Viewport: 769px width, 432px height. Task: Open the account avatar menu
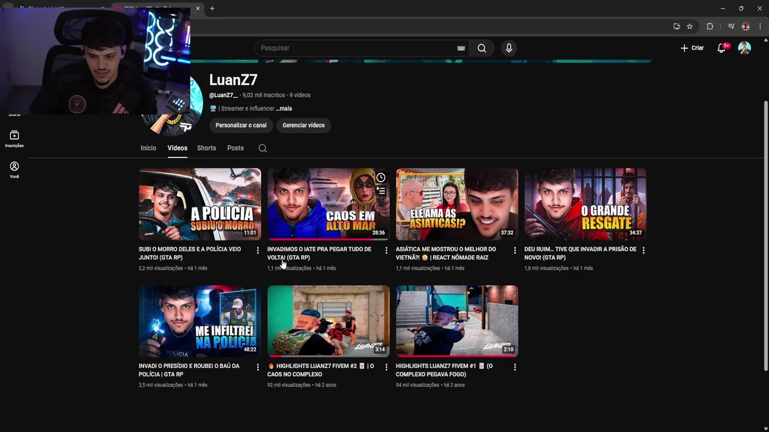pos(744,48)
